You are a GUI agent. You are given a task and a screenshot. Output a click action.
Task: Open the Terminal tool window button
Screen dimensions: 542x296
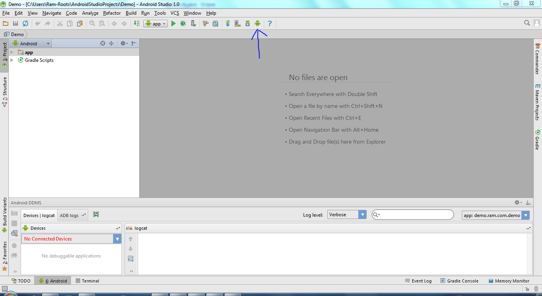tap(87, 281)
